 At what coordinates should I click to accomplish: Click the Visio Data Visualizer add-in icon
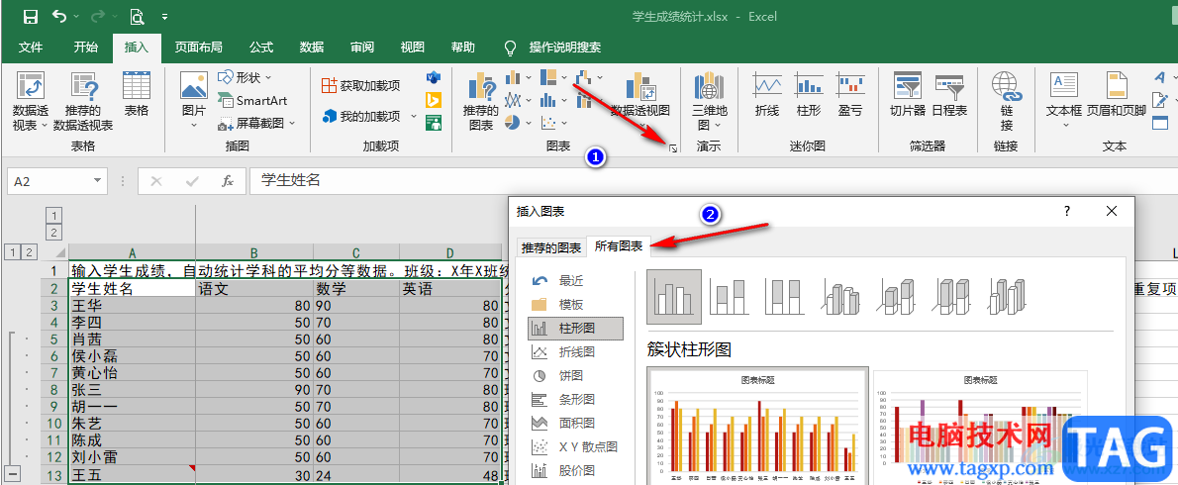click(434, 77)
